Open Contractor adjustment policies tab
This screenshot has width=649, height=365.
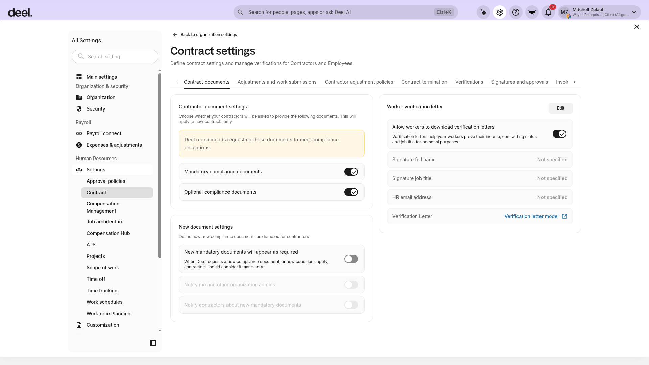coord(359,82)
